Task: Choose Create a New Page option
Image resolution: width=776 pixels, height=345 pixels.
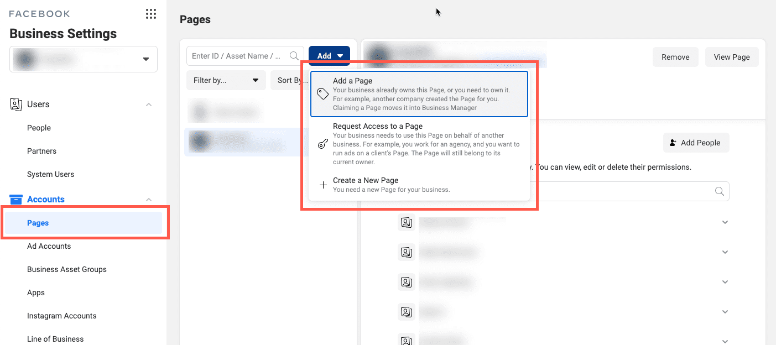Action: click(x=419, y=185)
